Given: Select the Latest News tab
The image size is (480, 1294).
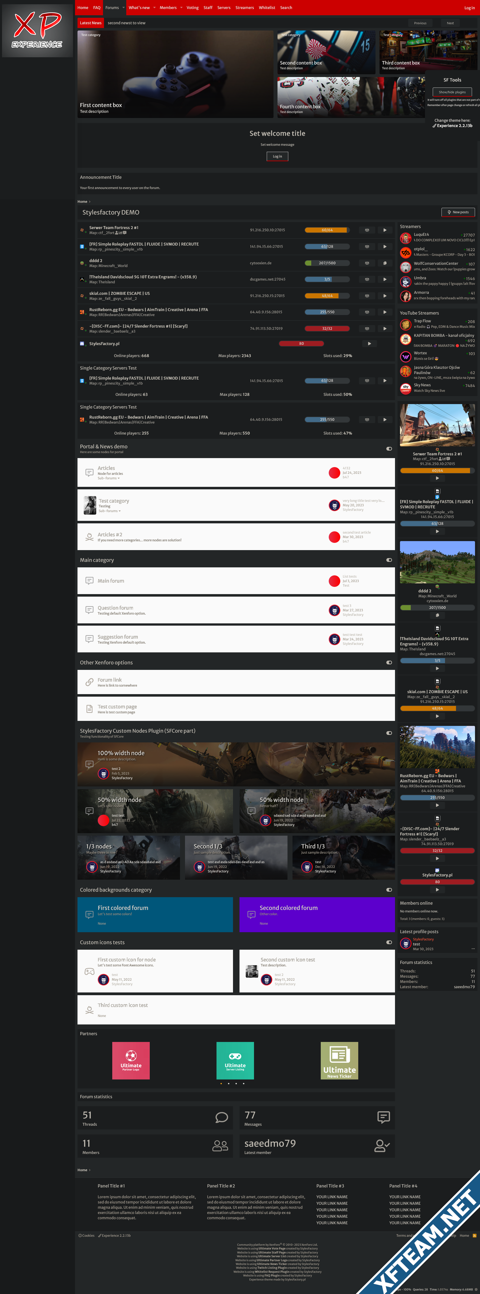Looking at the screenshot, I should click(x=90, y=23).
